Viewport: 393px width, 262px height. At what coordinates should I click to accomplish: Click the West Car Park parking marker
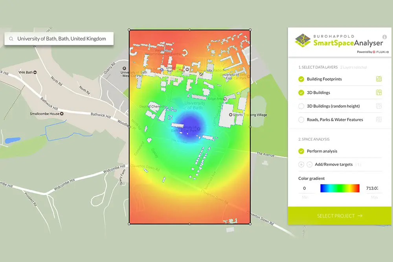coord(124,68)
